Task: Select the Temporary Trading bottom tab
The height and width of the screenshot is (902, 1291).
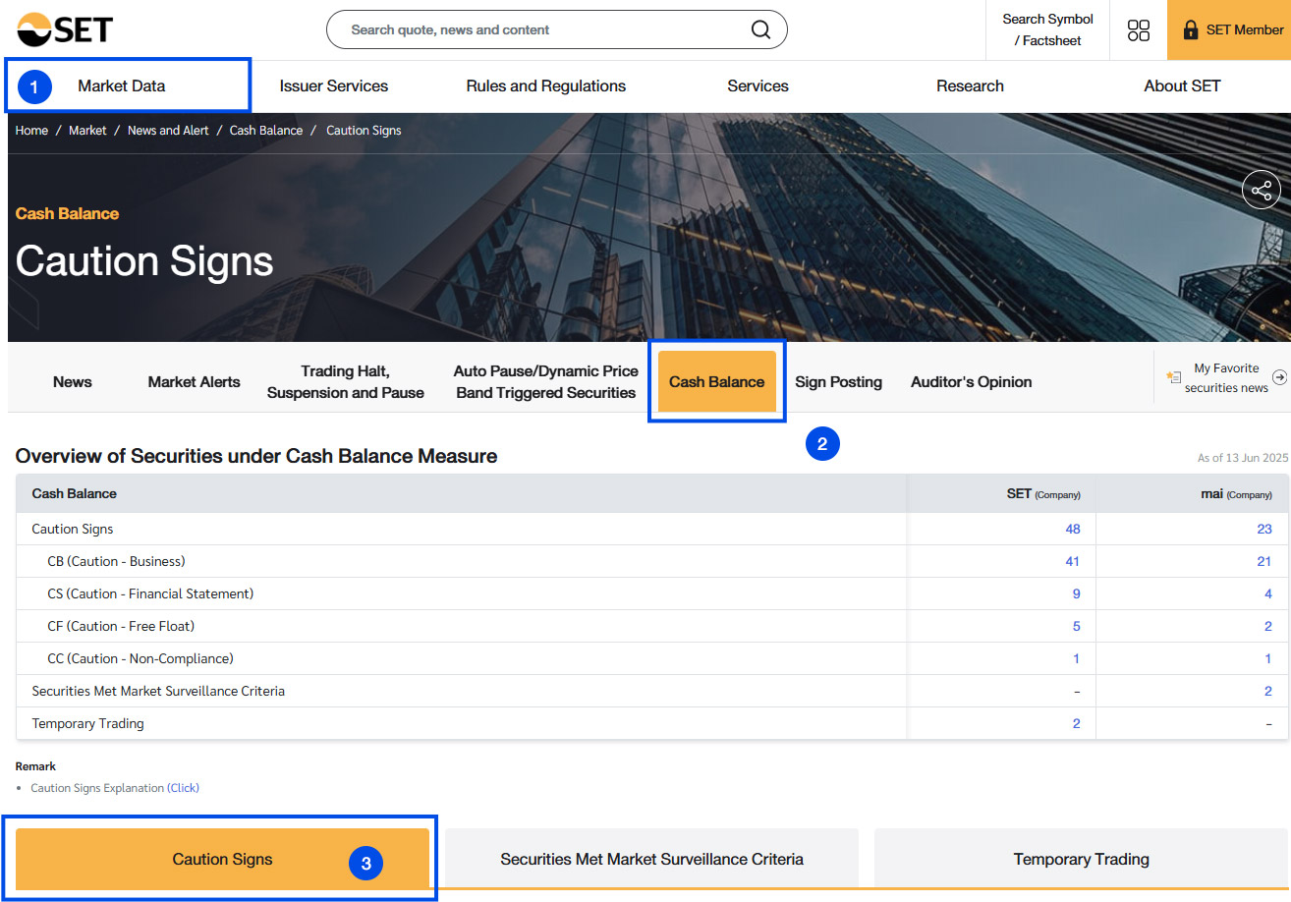Action: point(1081,859)
